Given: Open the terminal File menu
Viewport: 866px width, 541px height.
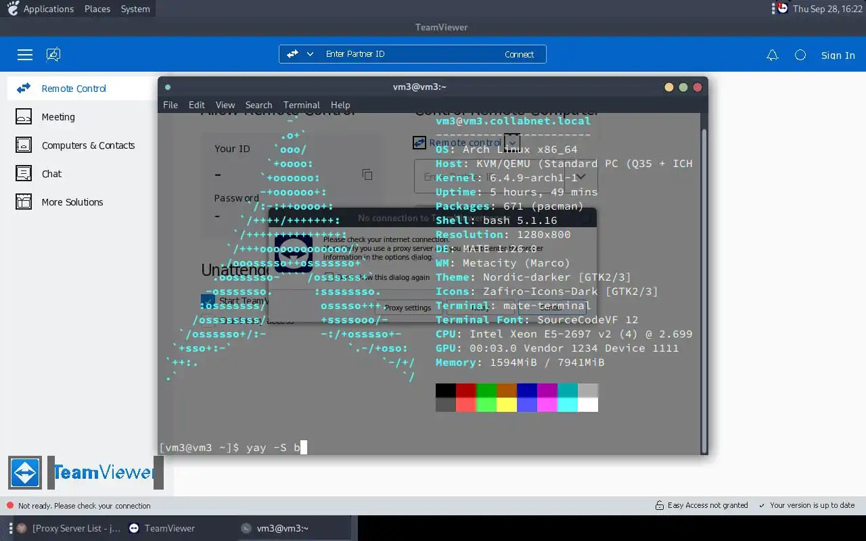Looking at the screenshot, I should click(170, 105).
